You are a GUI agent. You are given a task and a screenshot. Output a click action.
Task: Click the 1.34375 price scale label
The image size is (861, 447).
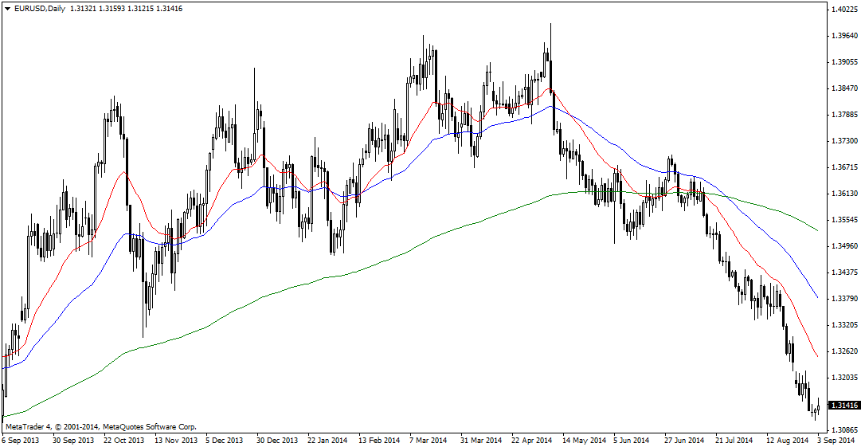(x=844, y=273)
